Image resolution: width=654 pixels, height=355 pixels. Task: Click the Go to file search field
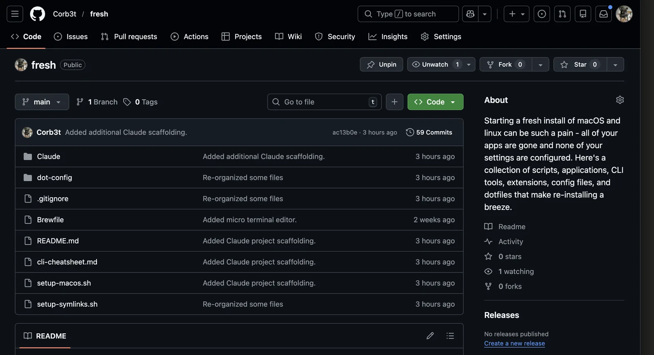(x=325, y=102)
